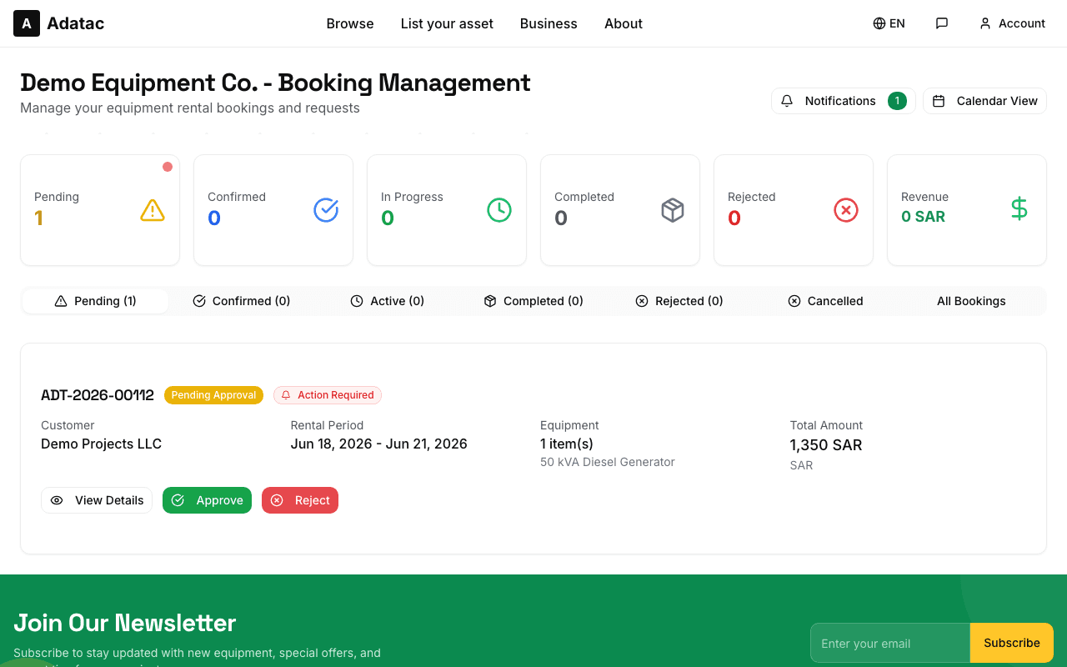Open List your asset in navigation

[447, 23]
